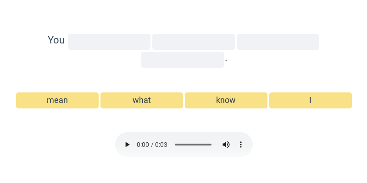This screenshot has height=183, width=367.
Task: Select the blank slot before the period
Action: click(183, 59)
